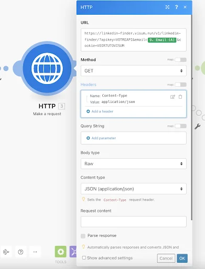Click the plus icon beside Add parameter
Screen dimensions: 205x269
[88, 138]
